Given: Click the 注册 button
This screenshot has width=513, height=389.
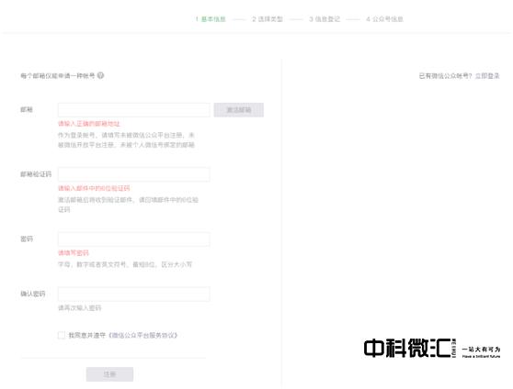Looking at the screenshot, I should 109,374.
